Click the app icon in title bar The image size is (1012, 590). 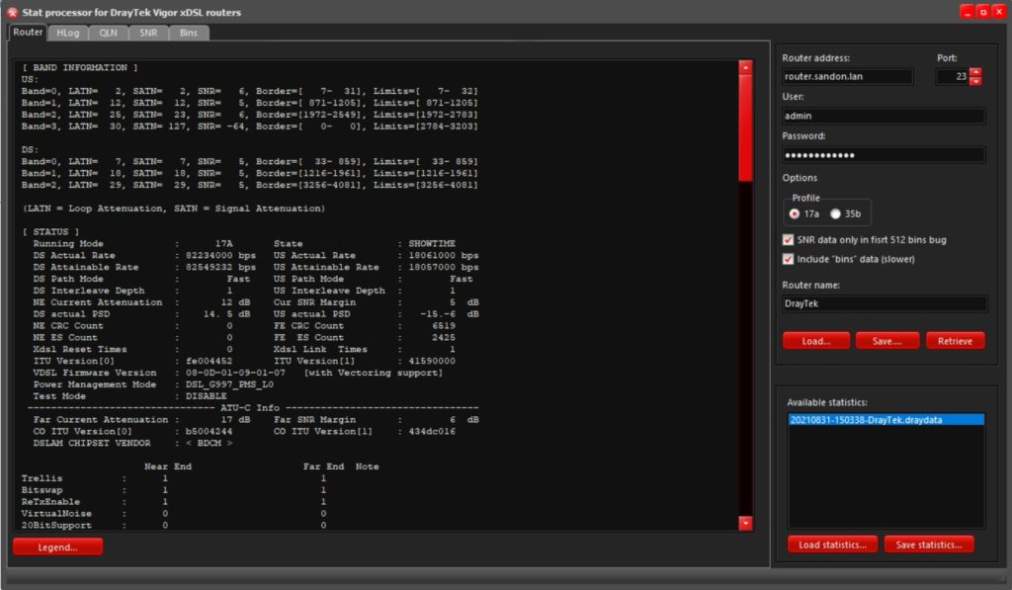pos(12,12)
